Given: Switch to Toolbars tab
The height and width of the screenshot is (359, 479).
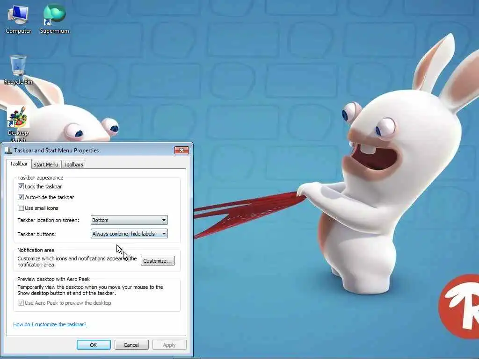Looking at the screenshot, I should [73, 165].
